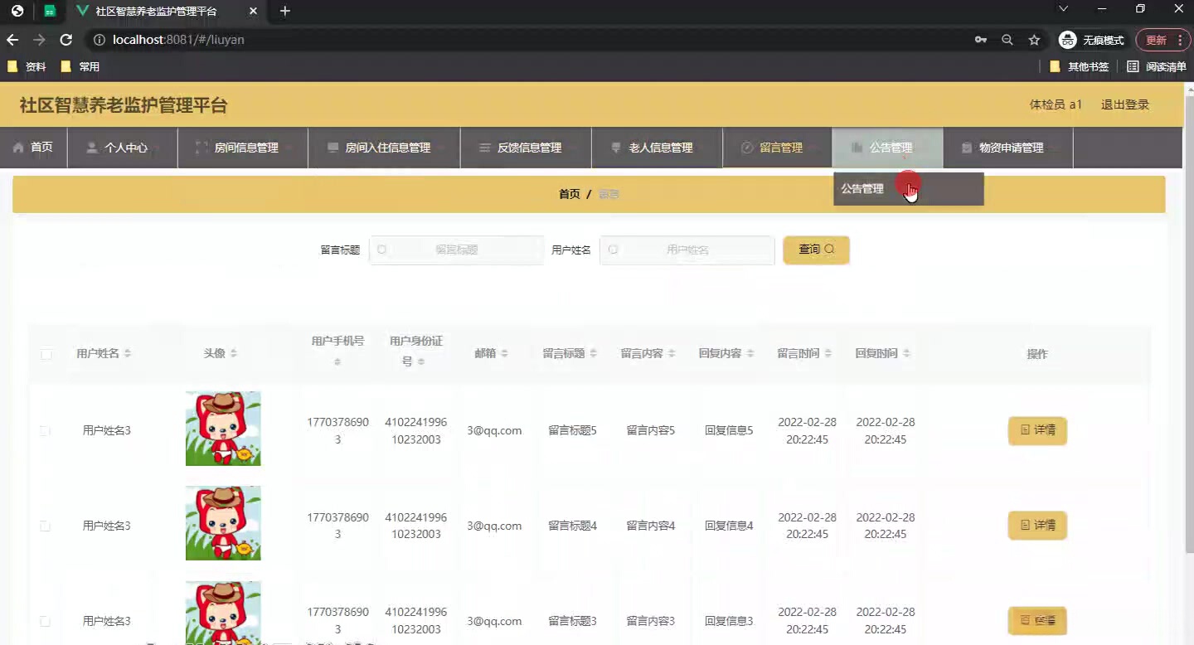1194x645 pixels.
Task: Click the sort control beside 用户姓名 header
Action: (x=129, y=352)
